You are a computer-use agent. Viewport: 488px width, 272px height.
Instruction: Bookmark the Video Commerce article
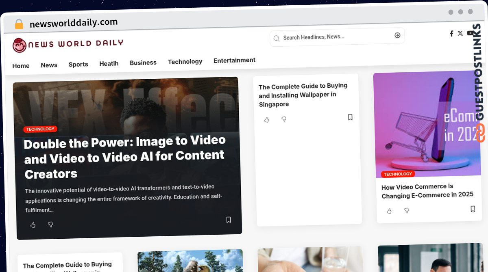coord(473,209)
